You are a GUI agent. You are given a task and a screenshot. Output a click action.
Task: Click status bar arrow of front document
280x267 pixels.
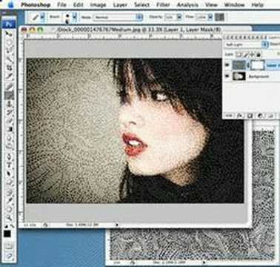click(117, 225)
